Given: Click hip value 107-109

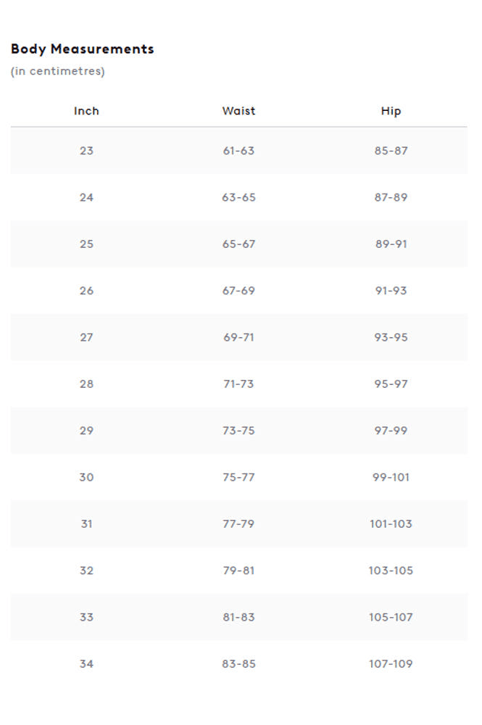Looking at the screenshot, I should pyautogui.click(x=391, y=664).
